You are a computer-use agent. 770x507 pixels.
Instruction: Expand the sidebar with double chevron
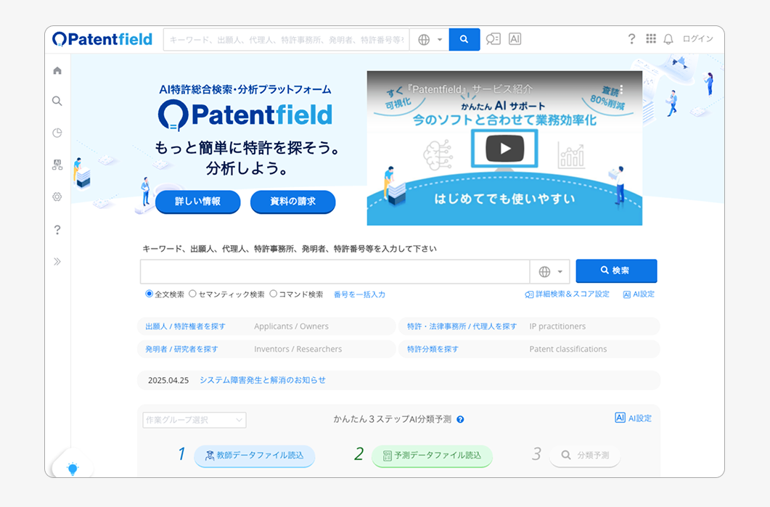(57, 262)
